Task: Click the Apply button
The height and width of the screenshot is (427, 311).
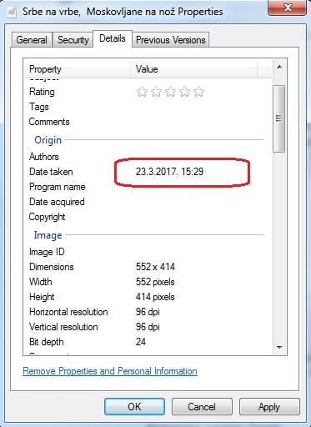Action: 269,407
